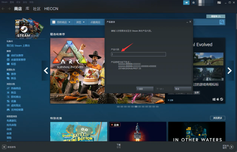Click the 支持控制器 gamepad icon

pos(8,109)
